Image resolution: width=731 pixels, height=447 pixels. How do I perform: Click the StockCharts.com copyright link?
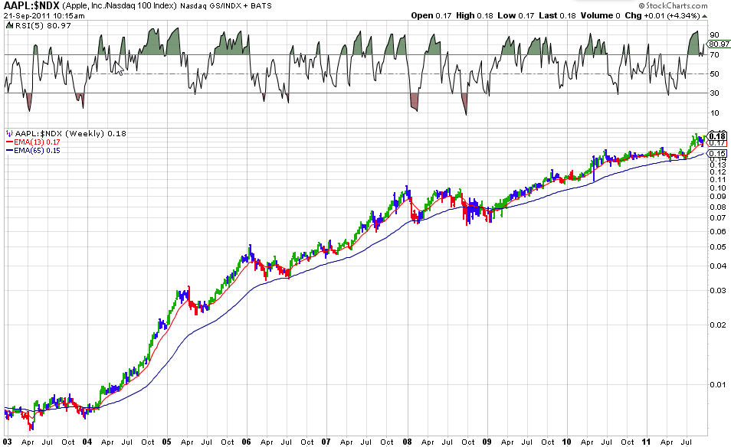tap(674, 5)
